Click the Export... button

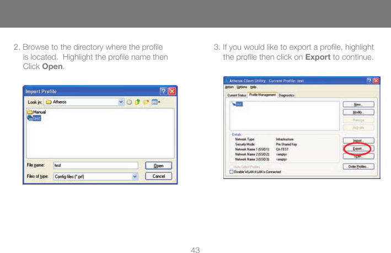click(358, 149)
